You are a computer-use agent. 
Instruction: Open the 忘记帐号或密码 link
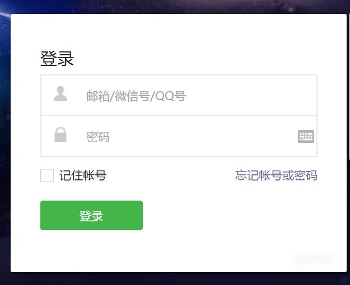[276, 175]
